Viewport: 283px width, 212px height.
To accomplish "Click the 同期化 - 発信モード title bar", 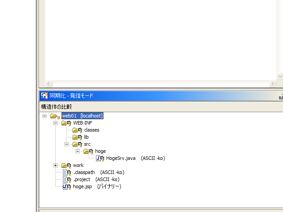I will click(161, 96).
